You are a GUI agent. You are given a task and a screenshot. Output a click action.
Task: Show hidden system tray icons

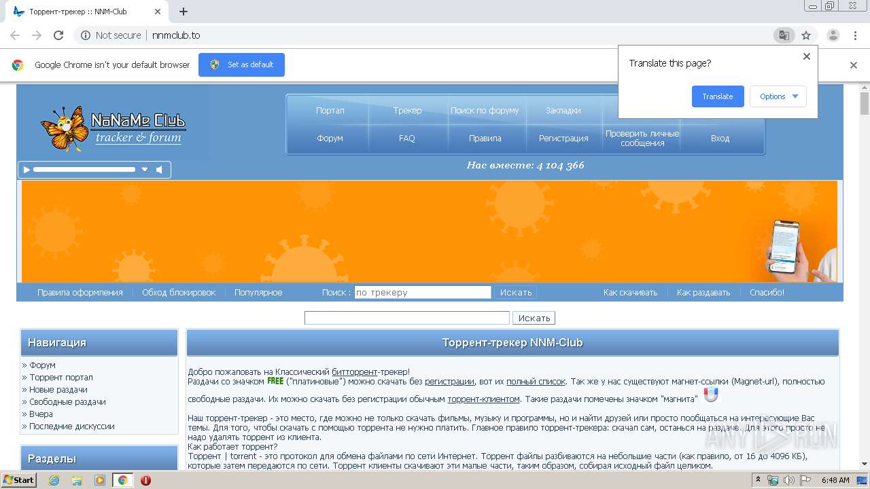[758, 480]
